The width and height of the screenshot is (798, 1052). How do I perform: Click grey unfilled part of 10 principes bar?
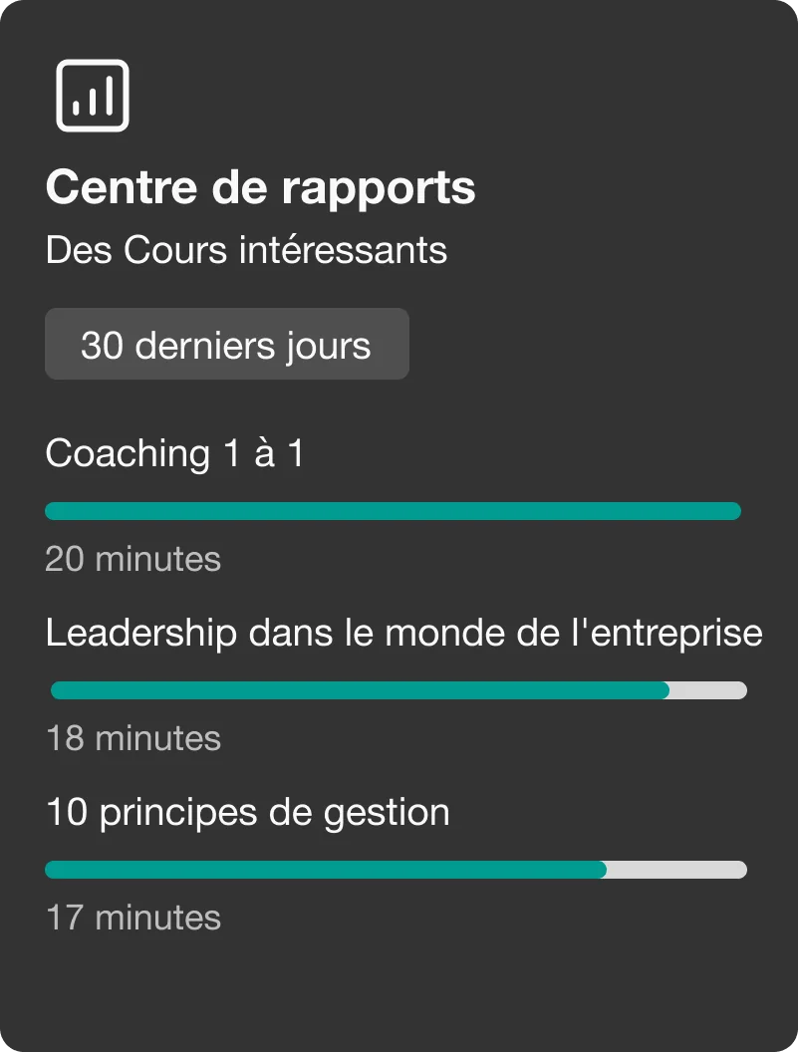[675, 870]
